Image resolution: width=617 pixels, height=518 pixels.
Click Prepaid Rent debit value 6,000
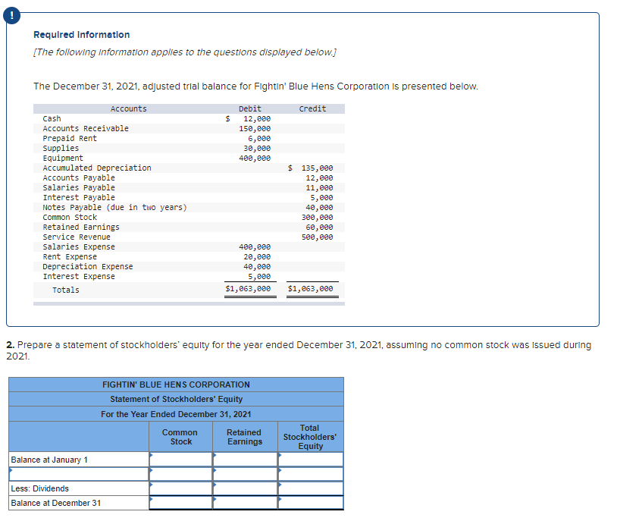point(259,139)
